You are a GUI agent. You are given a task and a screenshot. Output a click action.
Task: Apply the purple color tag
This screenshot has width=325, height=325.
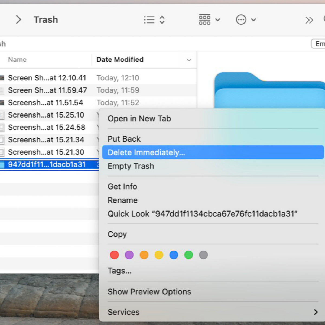point(129,255)
